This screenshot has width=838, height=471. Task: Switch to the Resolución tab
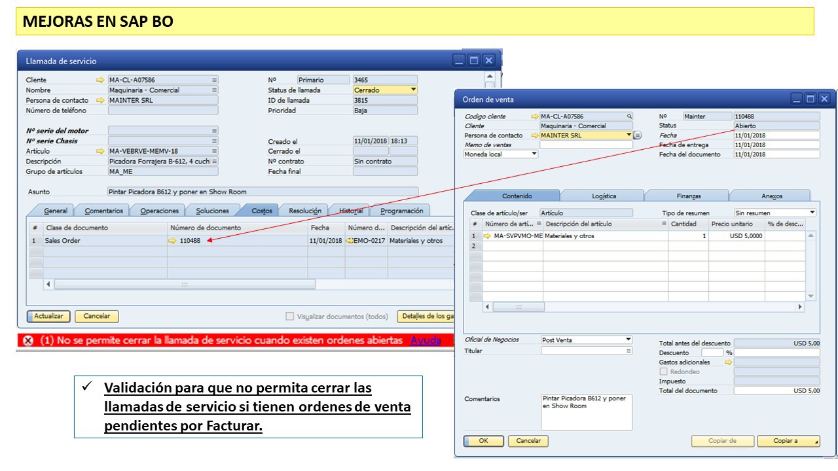[x=304, y=211]
